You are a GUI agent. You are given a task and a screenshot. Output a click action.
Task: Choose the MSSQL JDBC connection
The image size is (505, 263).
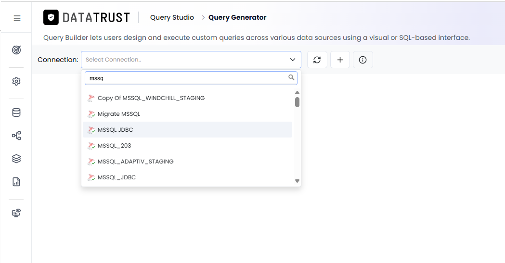pyautogui.click(x=187, y=129)
